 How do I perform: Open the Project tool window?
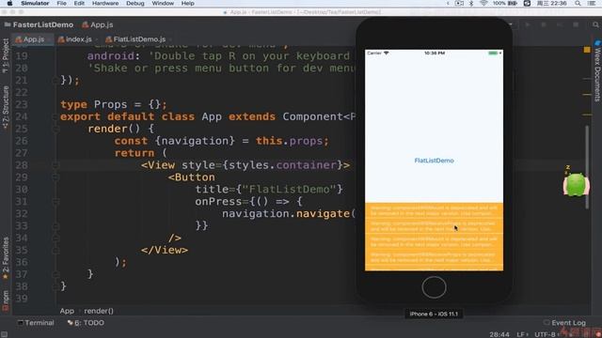click(x=6, y=56)
